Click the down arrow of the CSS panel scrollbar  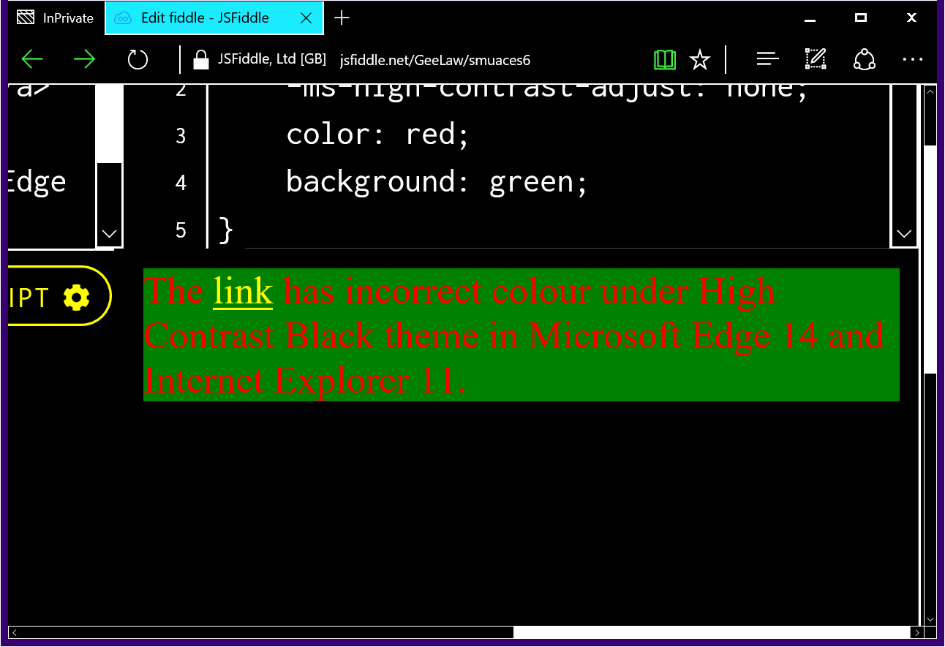tap(904, 234)
